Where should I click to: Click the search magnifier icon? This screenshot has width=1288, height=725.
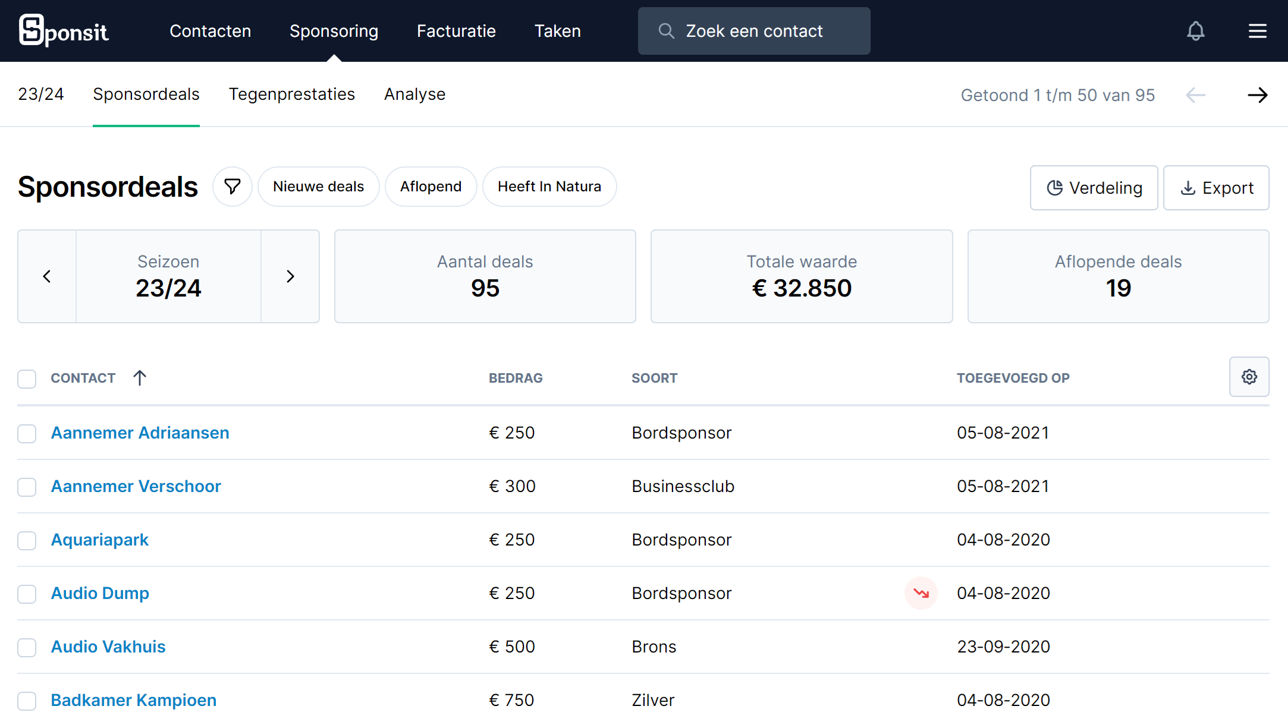666,31
